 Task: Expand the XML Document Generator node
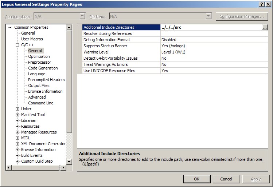coord(17,144)
